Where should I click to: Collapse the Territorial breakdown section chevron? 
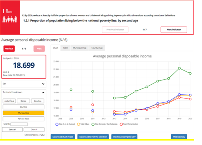[x=43, y=93]
